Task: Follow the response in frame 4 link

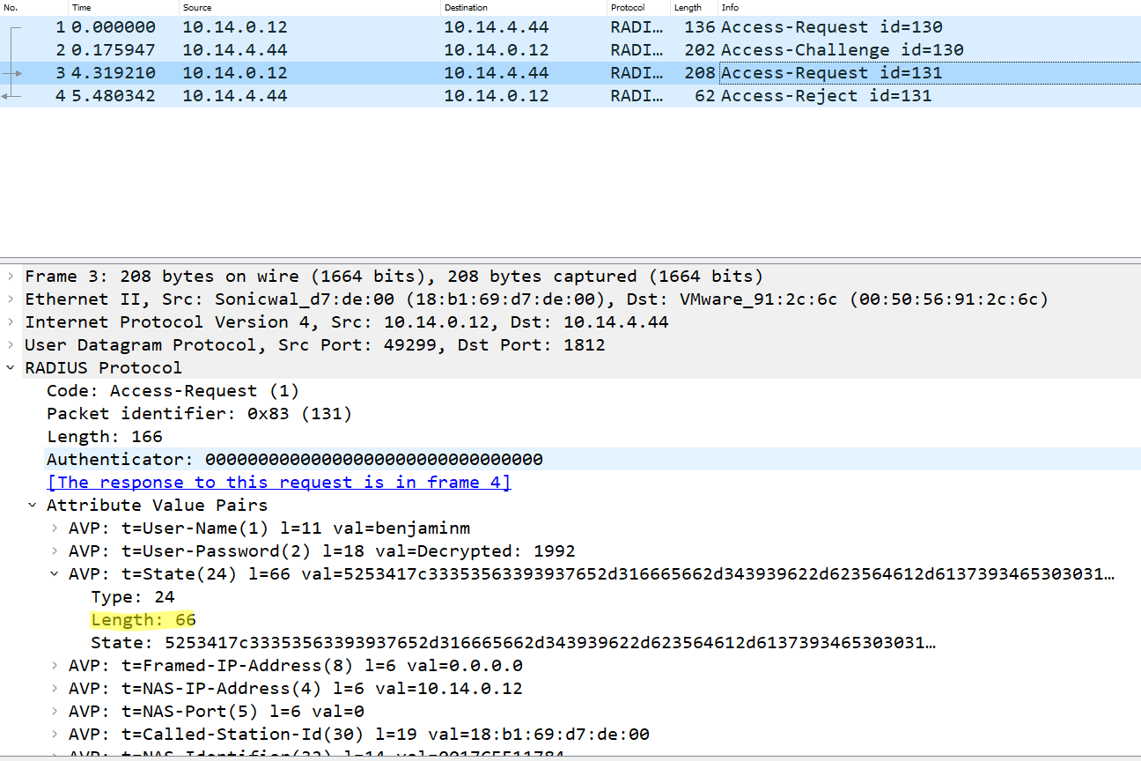Action: point(278,482)
